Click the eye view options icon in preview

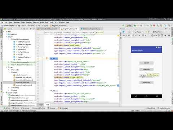124,35
